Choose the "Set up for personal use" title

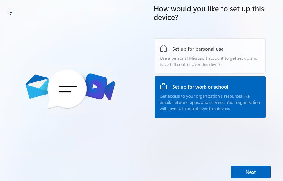click(198, 49)
